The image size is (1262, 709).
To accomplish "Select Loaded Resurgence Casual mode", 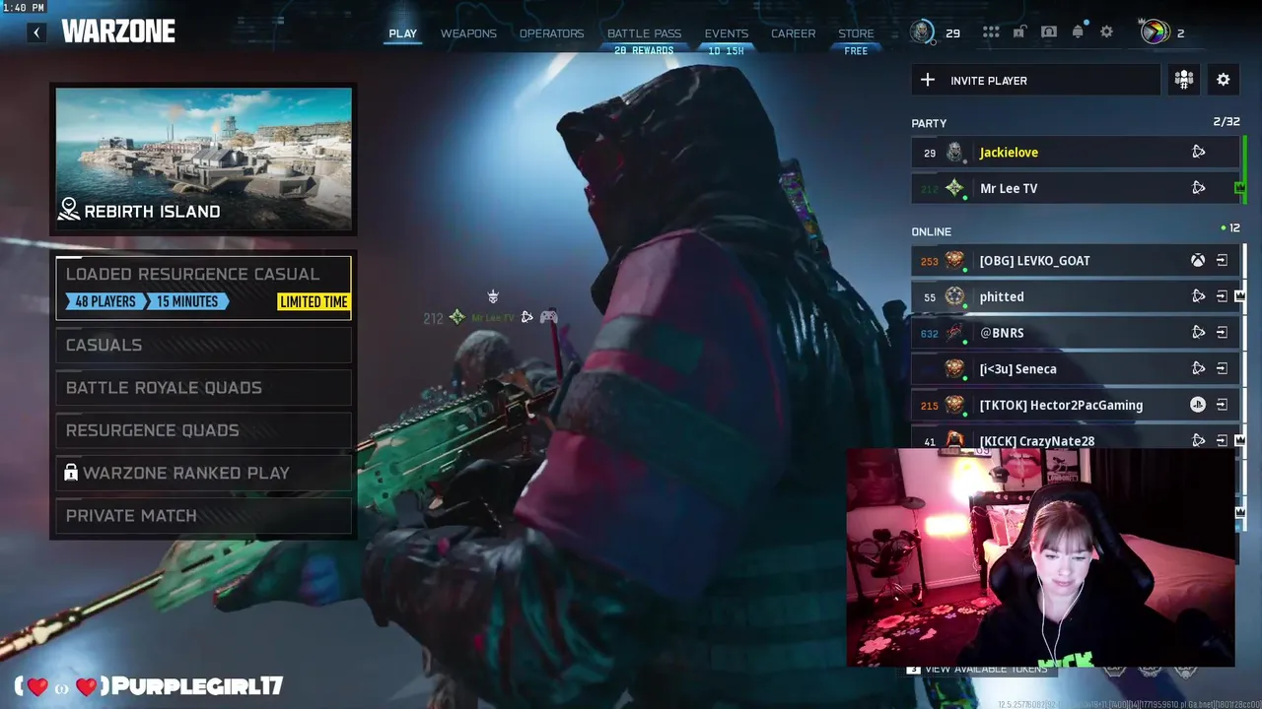I will 203,288.
